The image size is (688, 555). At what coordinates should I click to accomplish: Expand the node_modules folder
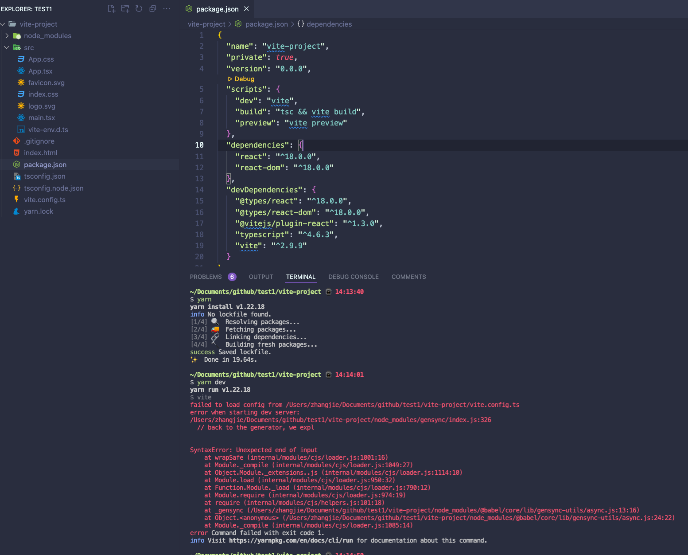click(7, 35)
